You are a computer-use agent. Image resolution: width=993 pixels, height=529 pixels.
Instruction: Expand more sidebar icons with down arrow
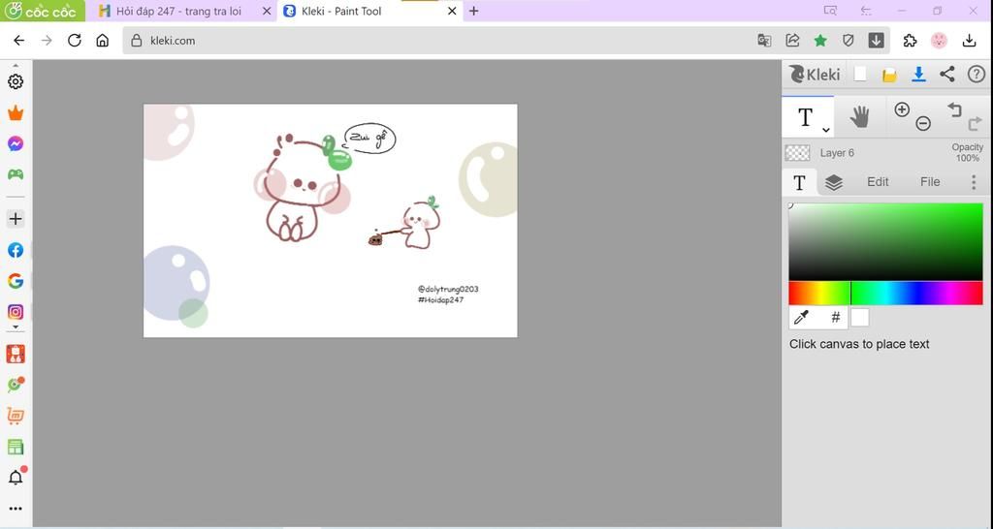[x=16, y=327]
